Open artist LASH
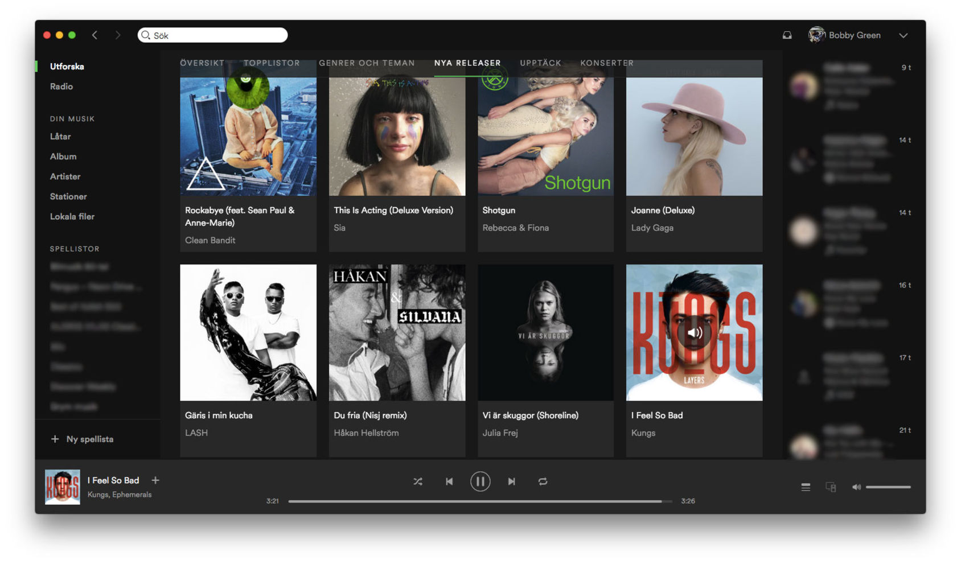Image resolution: width=961 pixels, height=564 pixels. tap(196, 433)
